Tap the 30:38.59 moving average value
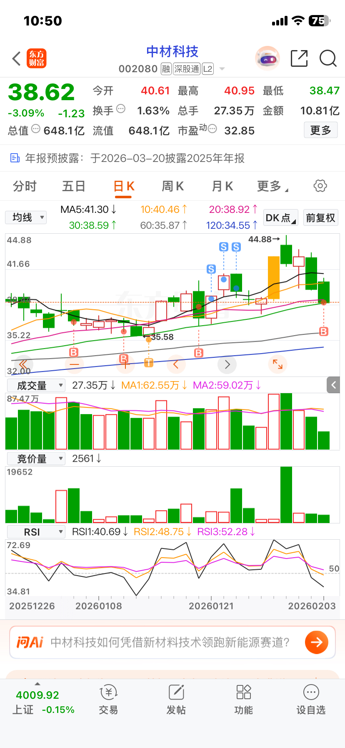Viewport: 345px width, 748px height. click(x=92, y=225)
